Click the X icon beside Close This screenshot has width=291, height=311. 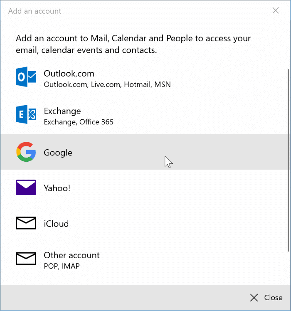(254, 298)
